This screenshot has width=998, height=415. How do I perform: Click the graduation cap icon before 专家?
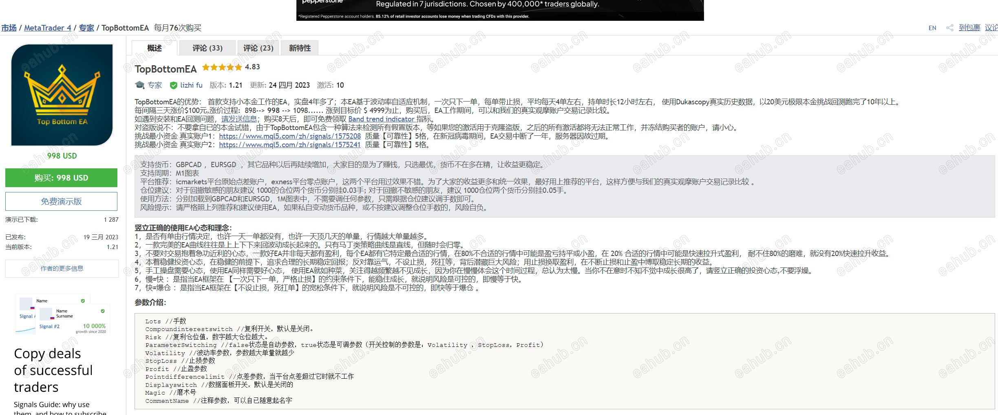click(x=139, y=85)
